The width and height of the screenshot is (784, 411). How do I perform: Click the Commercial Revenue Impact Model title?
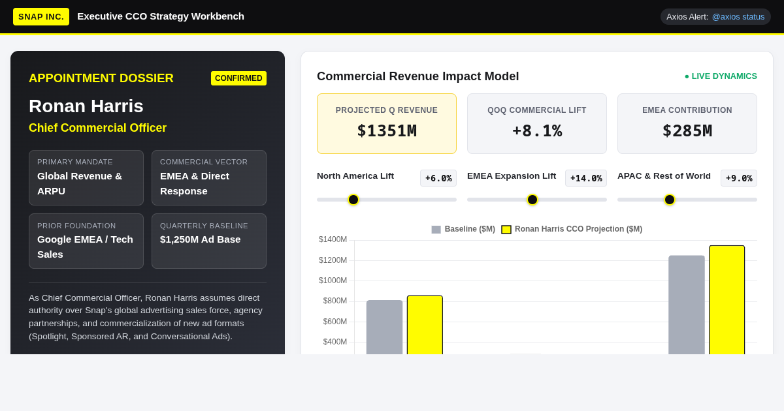pos(418,76)
